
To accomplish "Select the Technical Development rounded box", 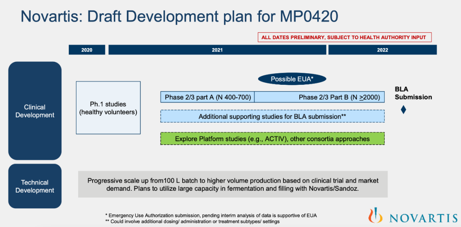I will coord(35,186).
